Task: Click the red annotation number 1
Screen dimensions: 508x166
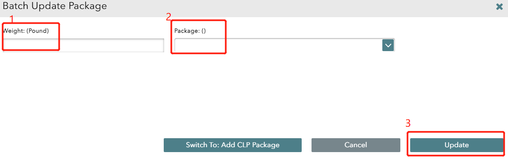Action: click(12, 19)
